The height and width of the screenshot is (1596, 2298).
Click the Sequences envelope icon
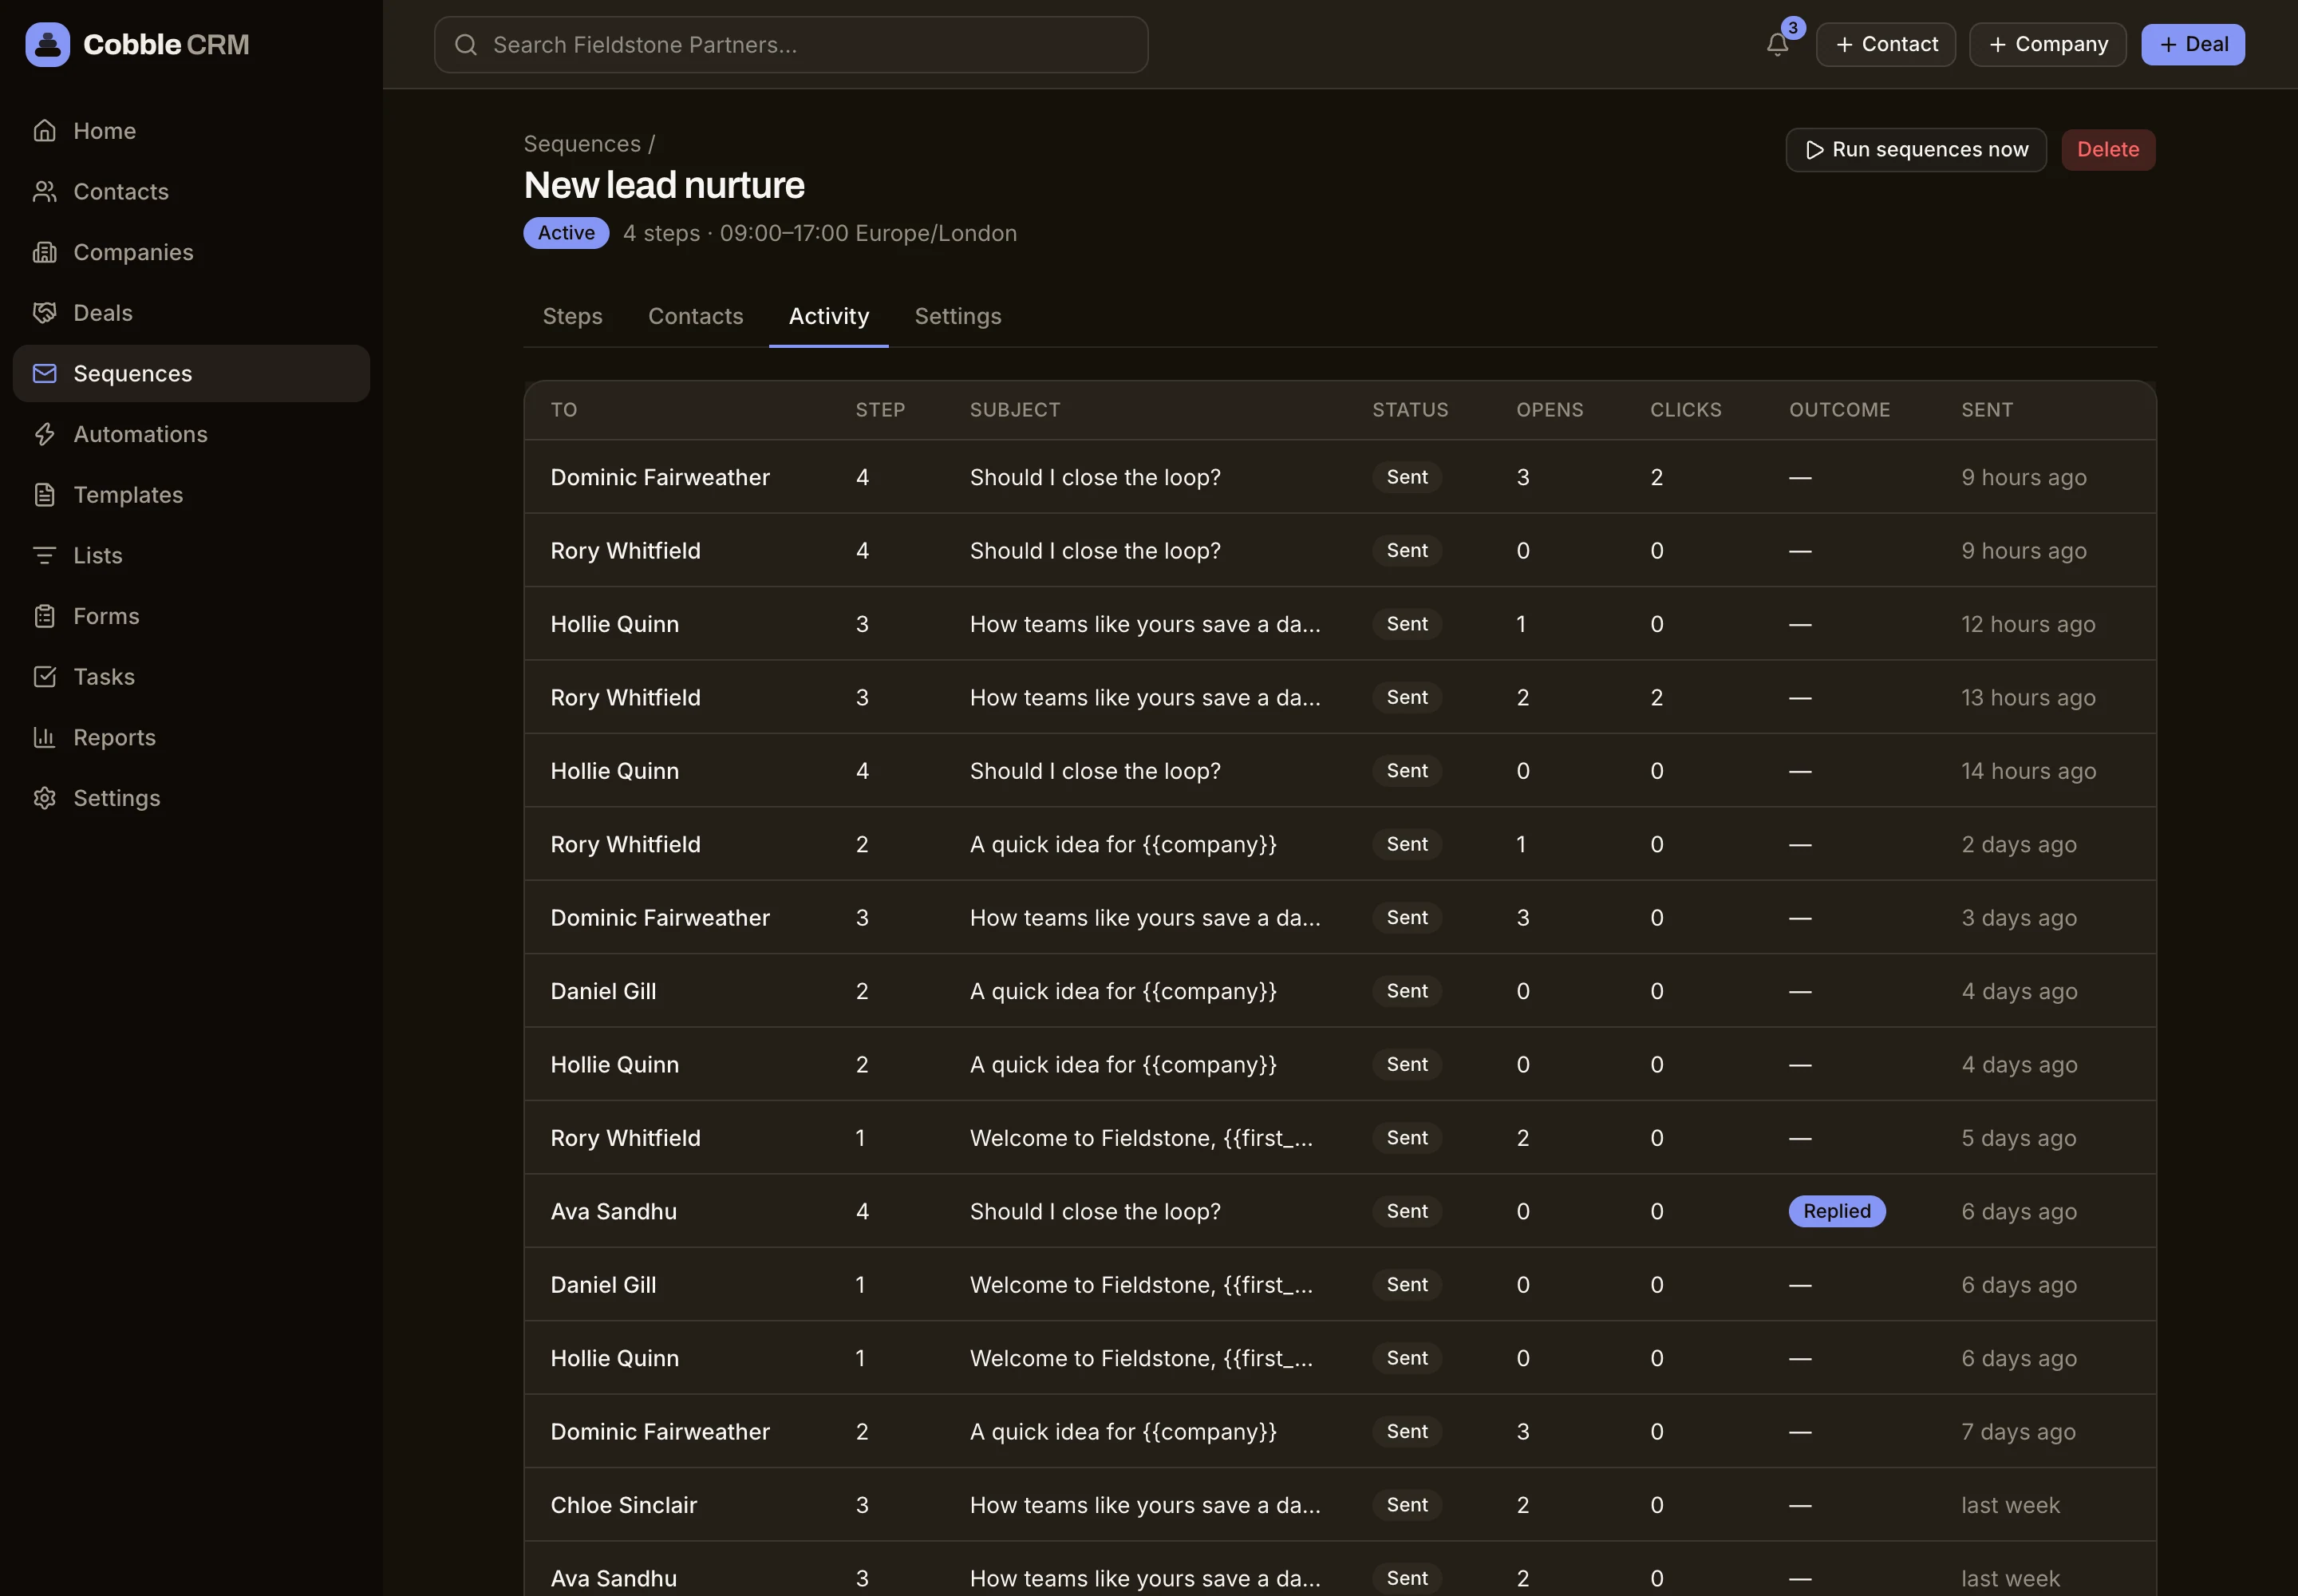tap(44, 374)
